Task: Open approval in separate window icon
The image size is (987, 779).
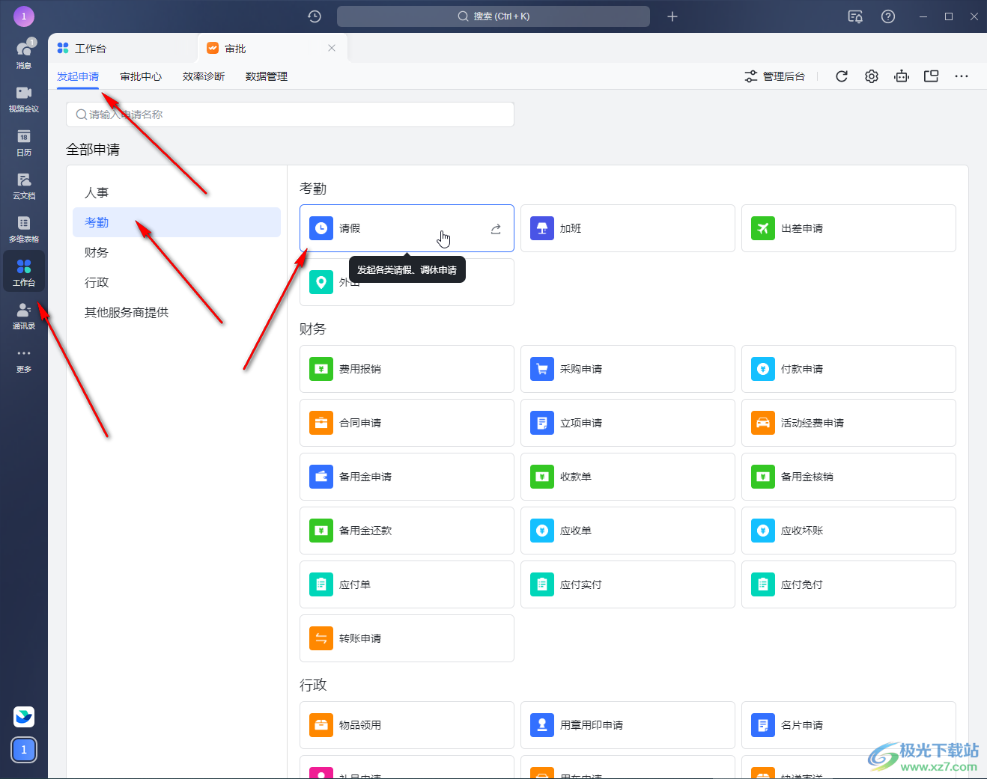Action: [932, 76]
